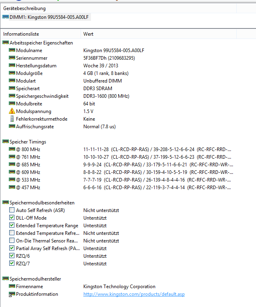Select the 'Normal (7.8 us)' refresh value
Image resolution: width=256 pixels, height=307 pixels.
point(99,127)
